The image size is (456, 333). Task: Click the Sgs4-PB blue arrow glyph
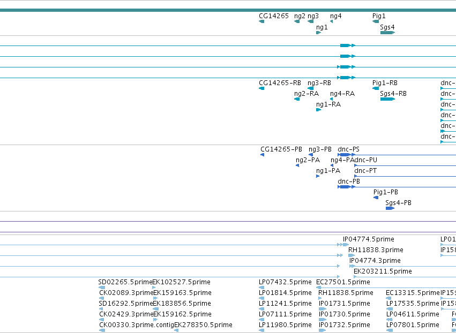390,208
